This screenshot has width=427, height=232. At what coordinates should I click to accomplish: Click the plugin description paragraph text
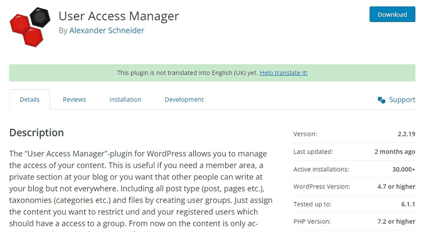pos(141,188)
